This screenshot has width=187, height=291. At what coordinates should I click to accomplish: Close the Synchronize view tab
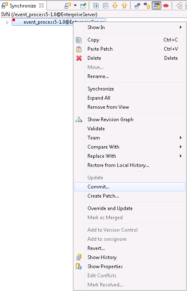coord(41,5)
